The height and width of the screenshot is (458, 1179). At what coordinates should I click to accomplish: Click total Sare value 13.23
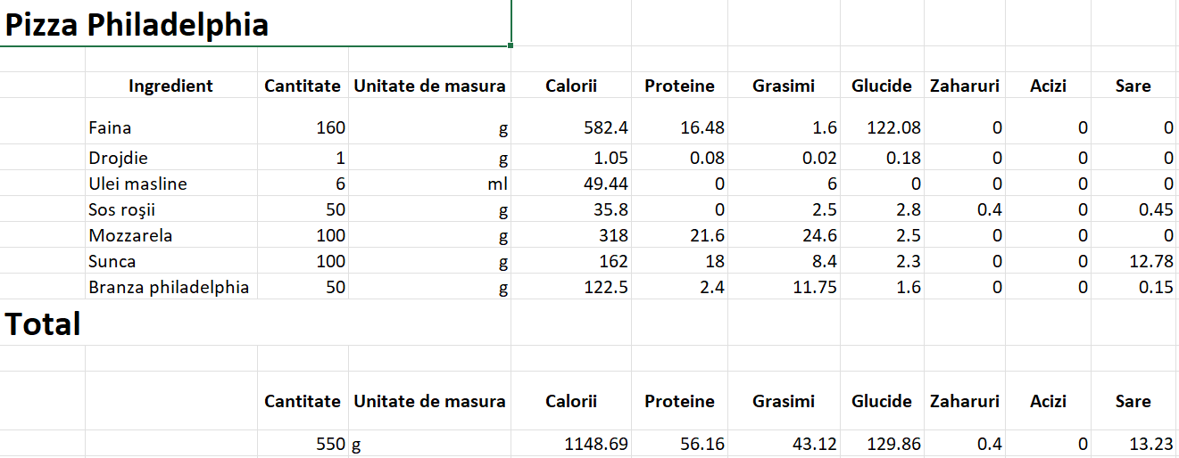[x=1133, y=444]
